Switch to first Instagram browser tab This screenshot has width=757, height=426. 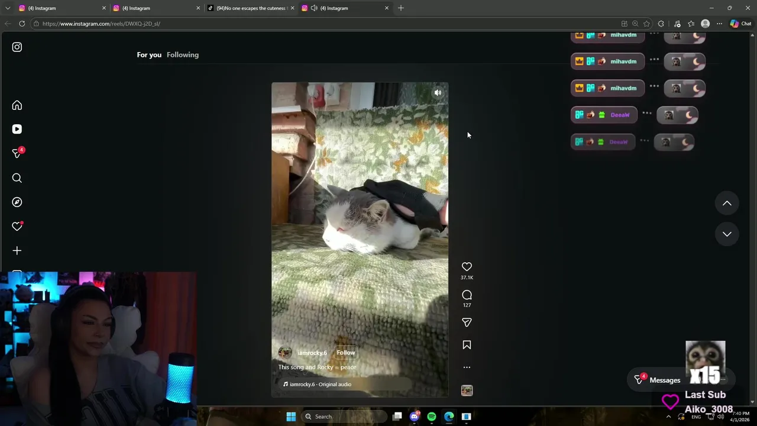[x=62, y=8]
